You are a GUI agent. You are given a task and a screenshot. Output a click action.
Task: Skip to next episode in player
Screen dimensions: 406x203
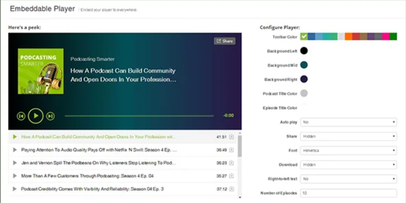click(x=50, y=116)
